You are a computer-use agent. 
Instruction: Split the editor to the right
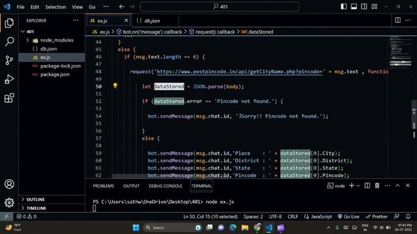coord(397,20)
